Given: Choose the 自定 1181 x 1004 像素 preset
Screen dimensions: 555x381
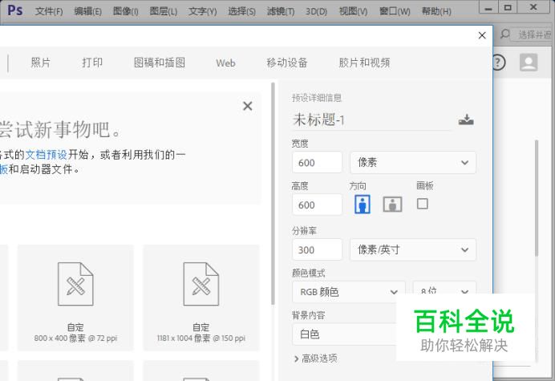Looking at the screenshot, I should click(201, 298).
